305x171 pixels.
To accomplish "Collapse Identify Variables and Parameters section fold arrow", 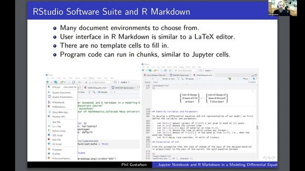I will [151, 112].
